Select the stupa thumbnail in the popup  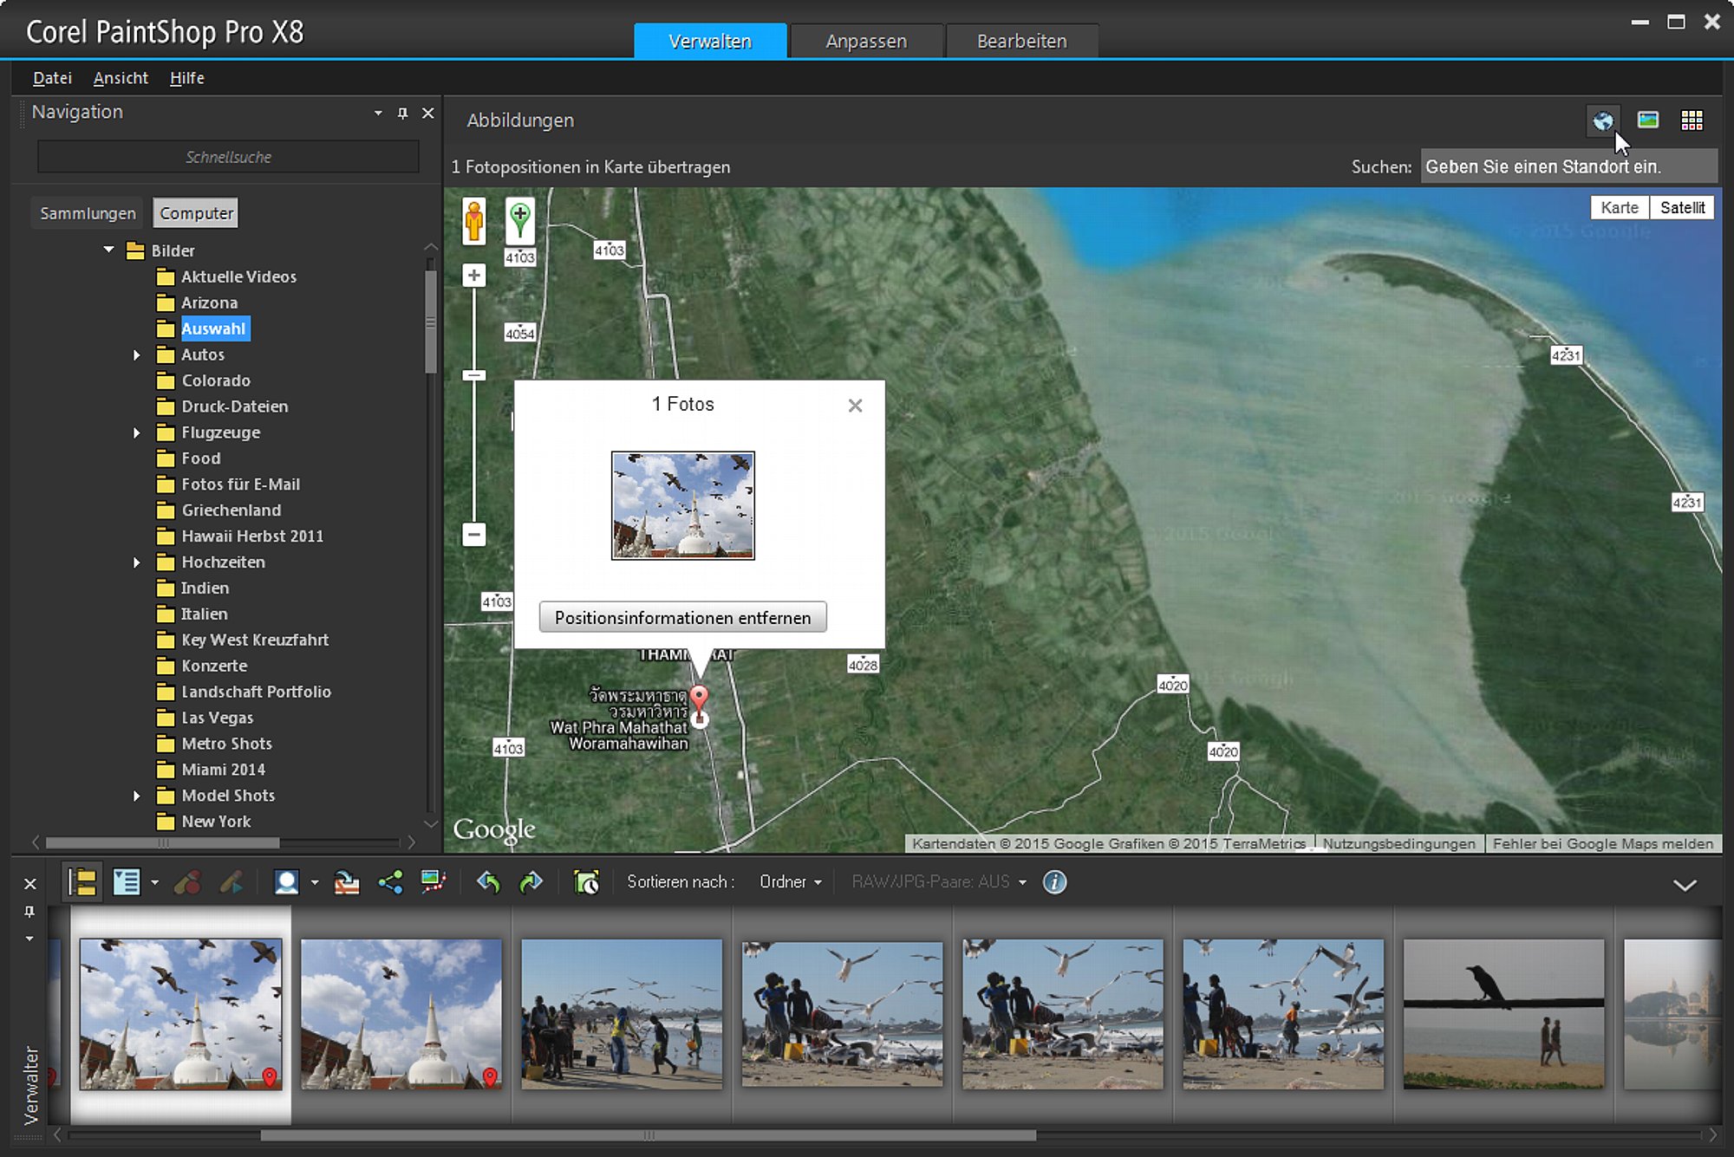click(x=682, y=505)
